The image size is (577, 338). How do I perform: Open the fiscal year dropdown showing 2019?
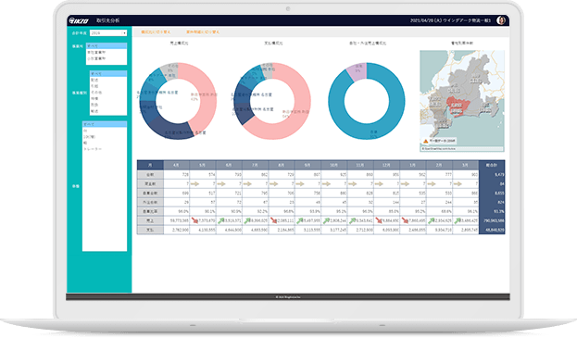(x=108, y=33)
